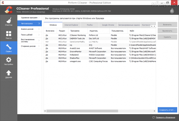
Task: Click chevron next to Автозагрузка
Action: coord(39,23)
